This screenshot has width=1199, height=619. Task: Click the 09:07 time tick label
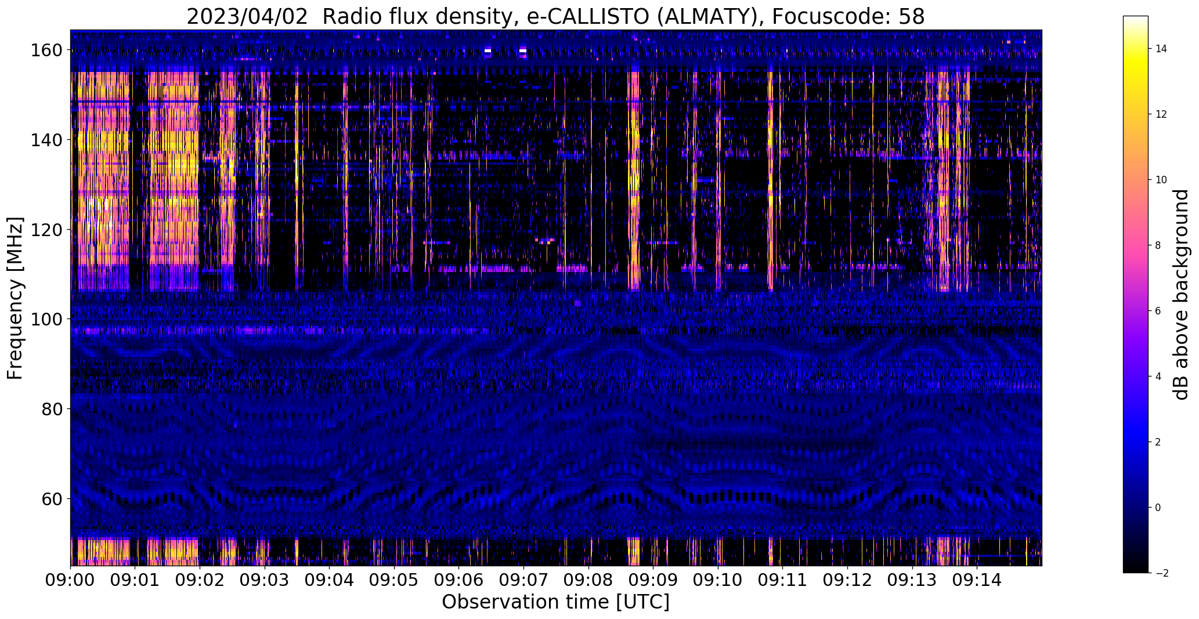(x=523, y=580)
